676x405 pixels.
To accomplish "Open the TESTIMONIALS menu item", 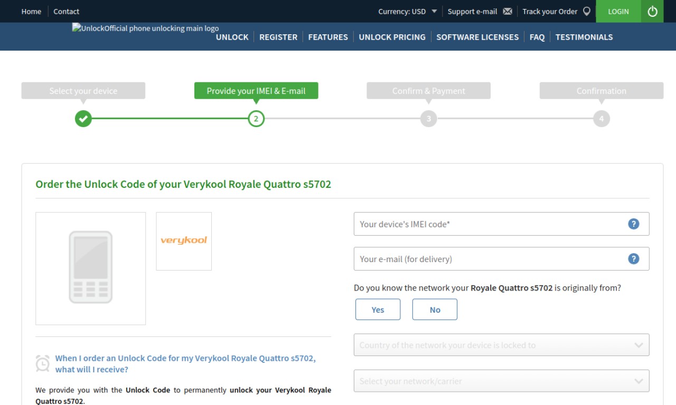I will click(x=584, y=37).
